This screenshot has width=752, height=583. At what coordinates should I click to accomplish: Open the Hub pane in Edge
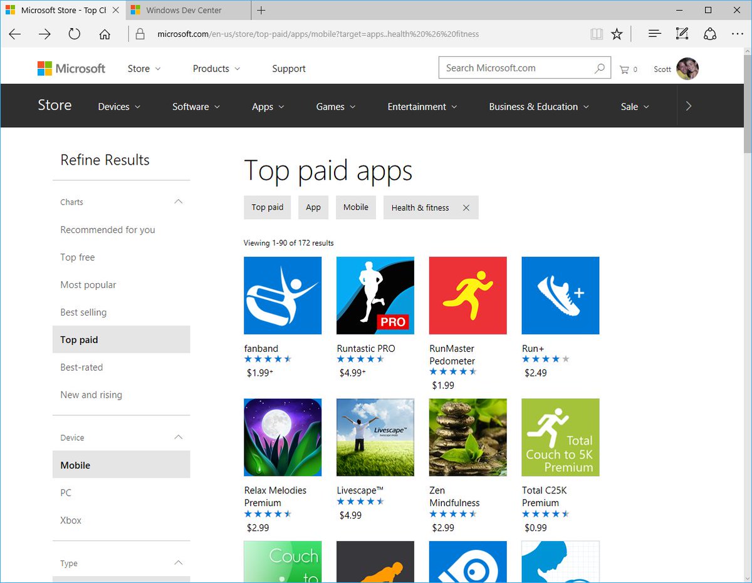654,34
